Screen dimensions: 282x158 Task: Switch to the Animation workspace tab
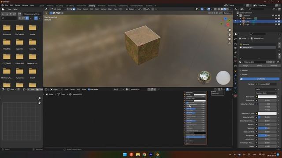[101, 6]
